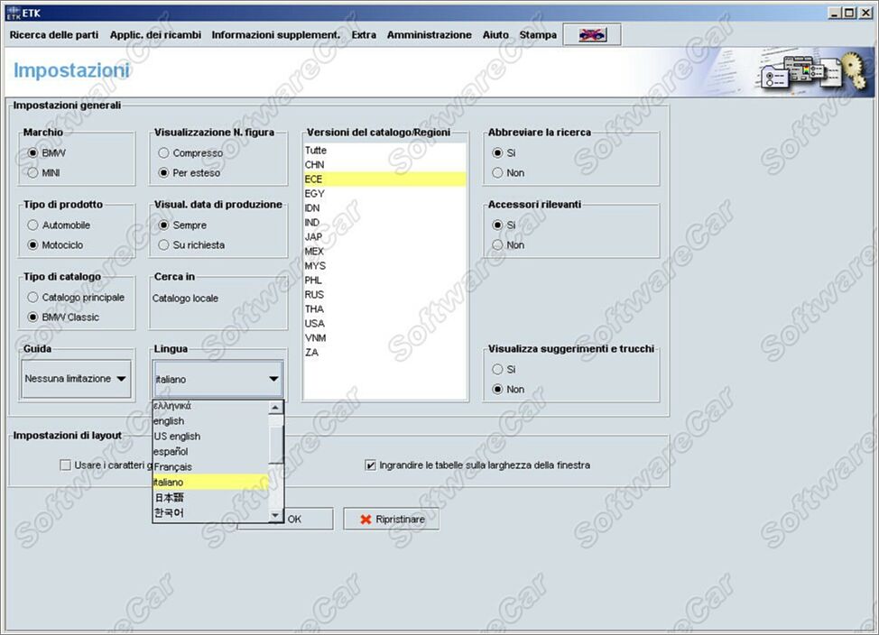
Task: Click the ETK application icon in title bar
Action: click(x=13, y=13)
